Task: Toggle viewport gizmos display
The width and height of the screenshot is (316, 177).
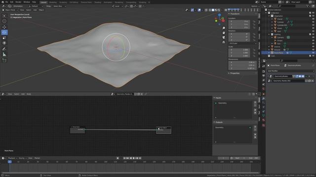Action: (192, 10)
